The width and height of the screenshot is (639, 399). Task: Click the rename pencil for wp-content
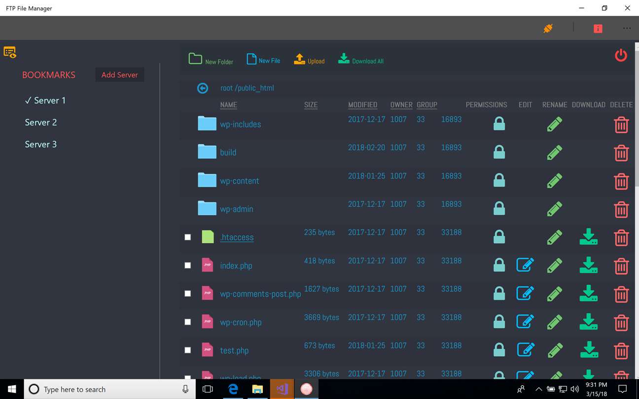tap(555, 181)
